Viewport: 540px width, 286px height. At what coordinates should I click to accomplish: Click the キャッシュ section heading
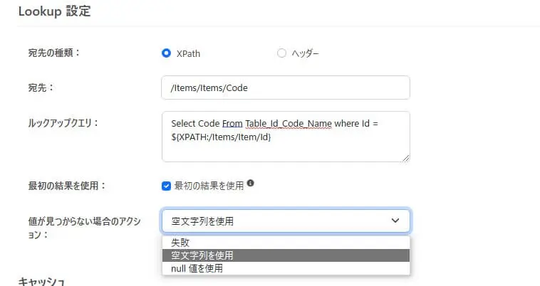click(41, 281)
